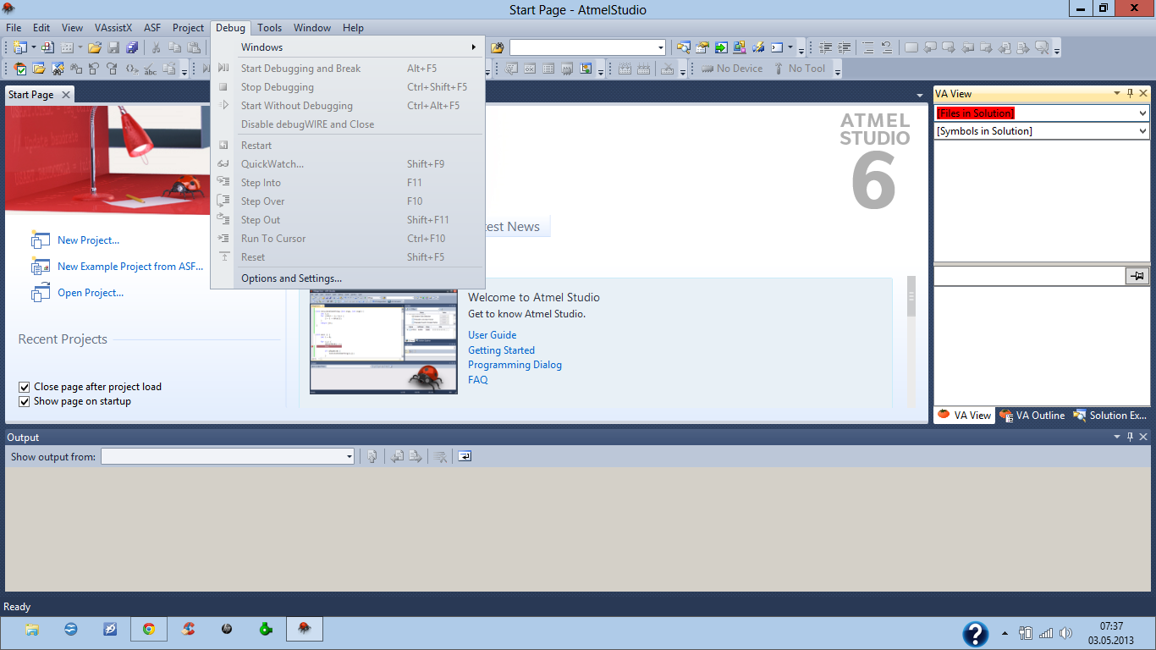Image resolution: width=1156 pixels, height=650 pixels.
Task: Open the Files in Solution dropdown
Action: coord(1142,113)
